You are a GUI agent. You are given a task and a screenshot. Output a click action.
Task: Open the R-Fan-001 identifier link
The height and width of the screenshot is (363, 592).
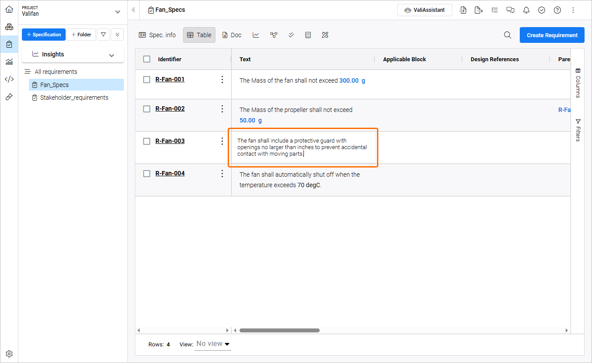click(170, 79)
